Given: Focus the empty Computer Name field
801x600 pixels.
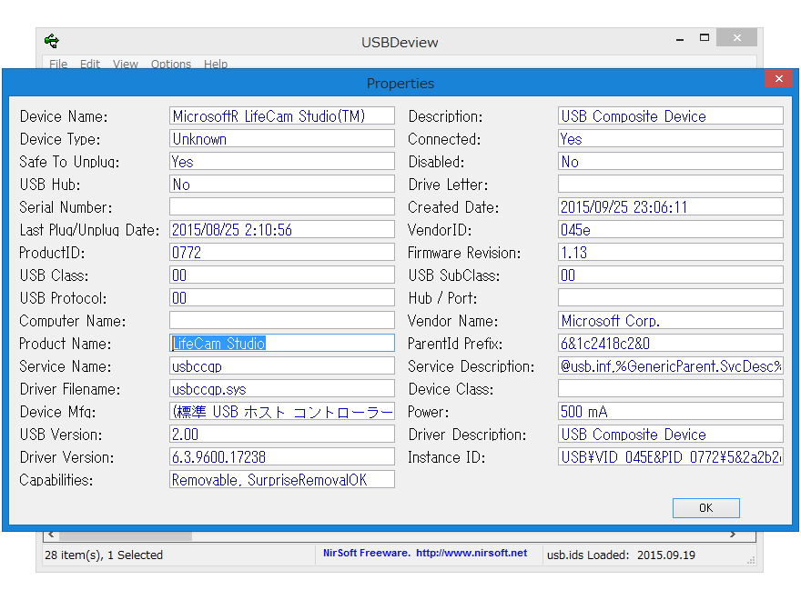Looking at the screenshot, I should 282,320.
